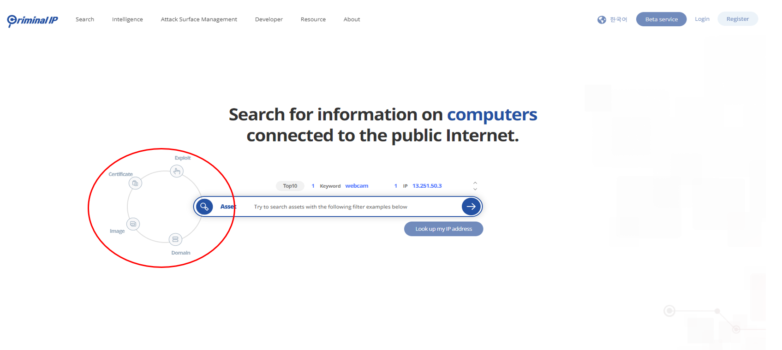This screenshot has height=350, width=782.
Task: Open the Login link
Action: pyautogui.click(x=702, y=19)
